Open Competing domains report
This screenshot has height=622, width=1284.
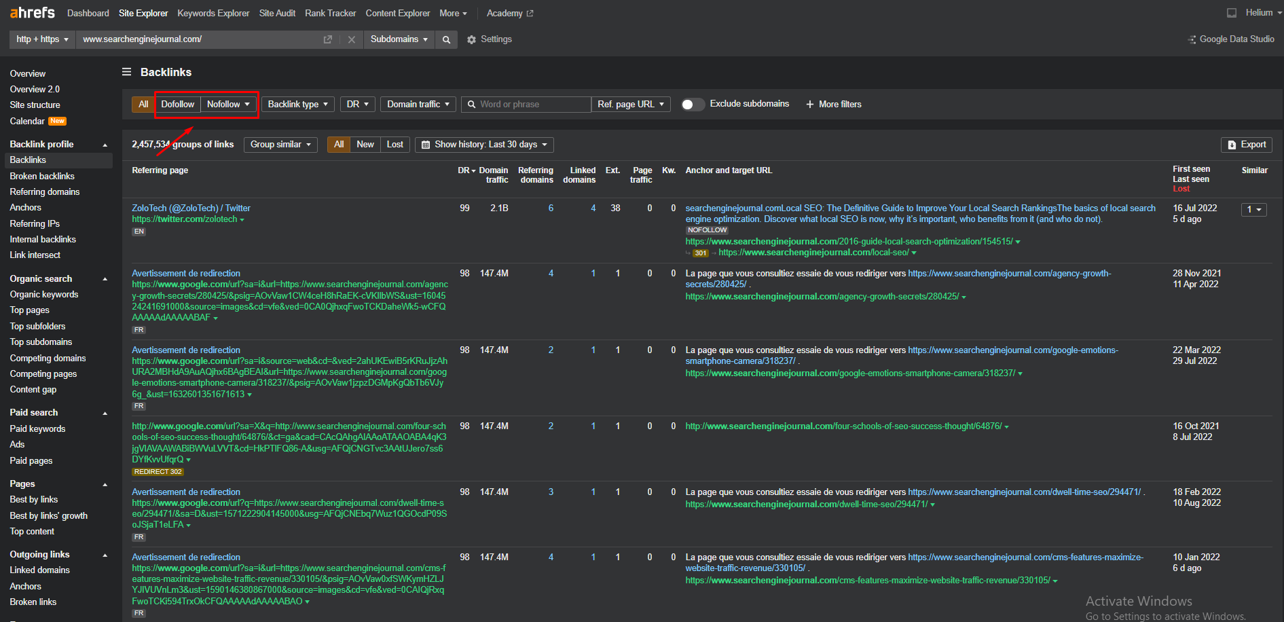pyautogui.click(x=48, y=358)
